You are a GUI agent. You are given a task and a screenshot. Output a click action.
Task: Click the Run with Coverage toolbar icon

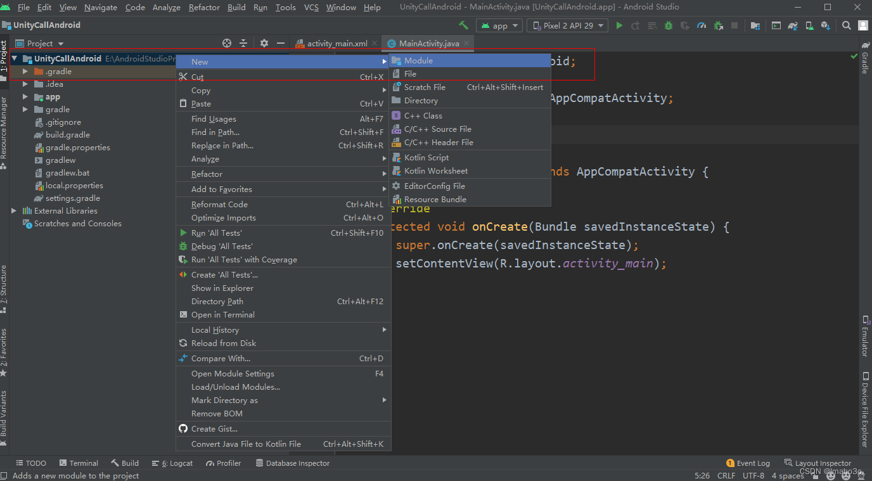685,25
